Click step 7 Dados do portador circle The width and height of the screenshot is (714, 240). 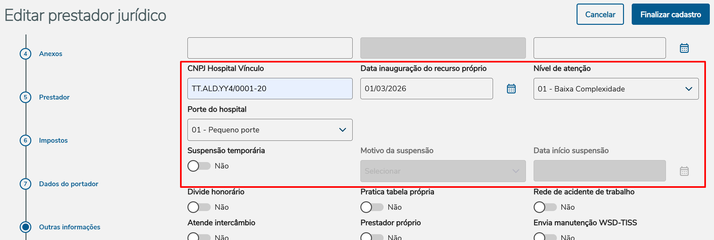click(x=25, y=184)
